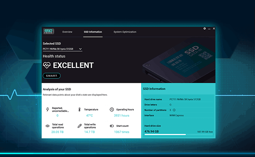255x157 pixels.
Task: Click the uncorrectable errors value 0
Action: click(57, 115)
